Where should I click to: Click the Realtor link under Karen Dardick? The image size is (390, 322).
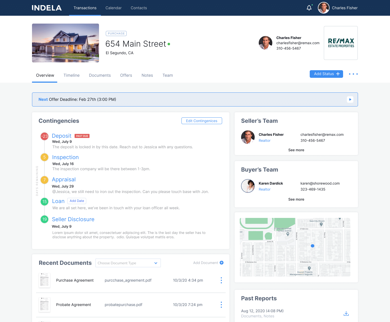pos(264,189)
